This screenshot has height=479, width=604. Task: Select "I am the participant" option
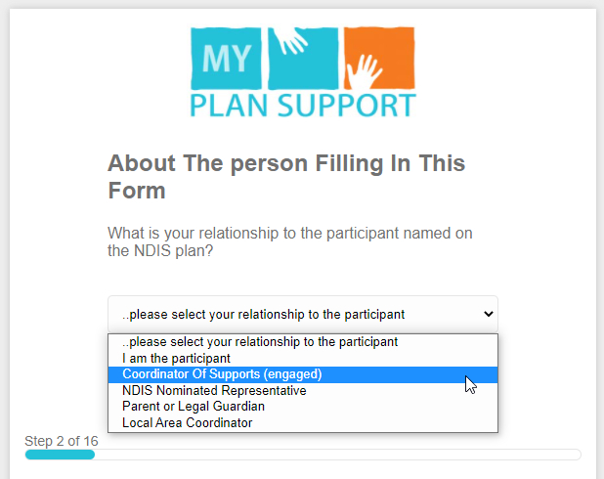(176, 359)
